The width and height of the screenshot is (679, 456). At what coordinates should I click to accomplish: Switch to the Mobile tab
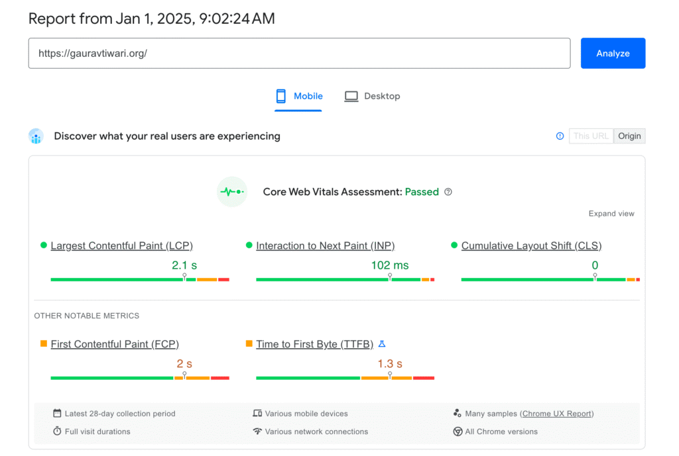pos(299,95)
